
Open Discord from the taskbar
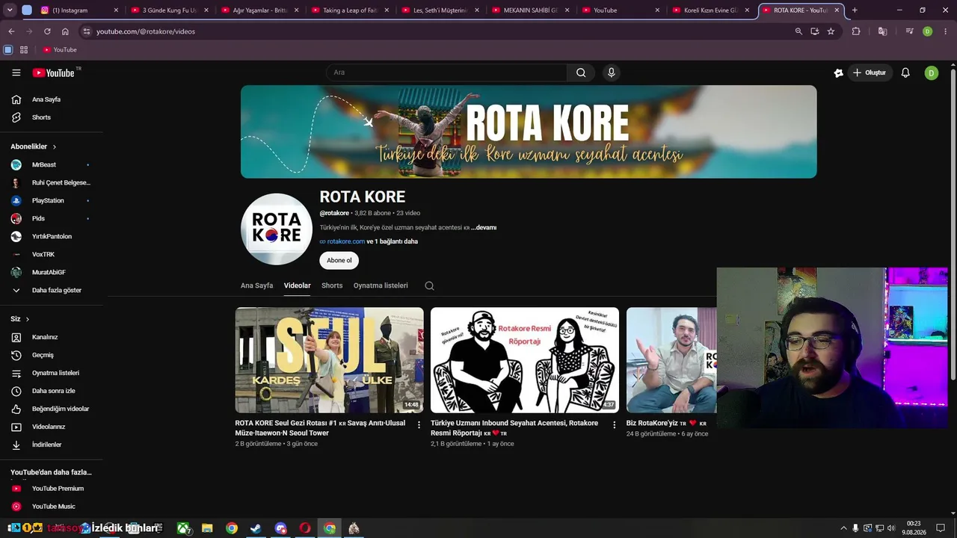280,528
